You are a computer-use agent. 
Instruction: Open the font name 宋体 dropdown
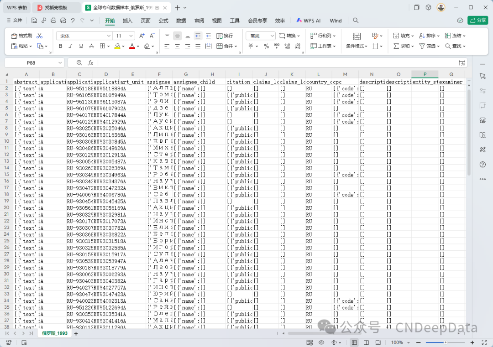[x=109, y=36]
